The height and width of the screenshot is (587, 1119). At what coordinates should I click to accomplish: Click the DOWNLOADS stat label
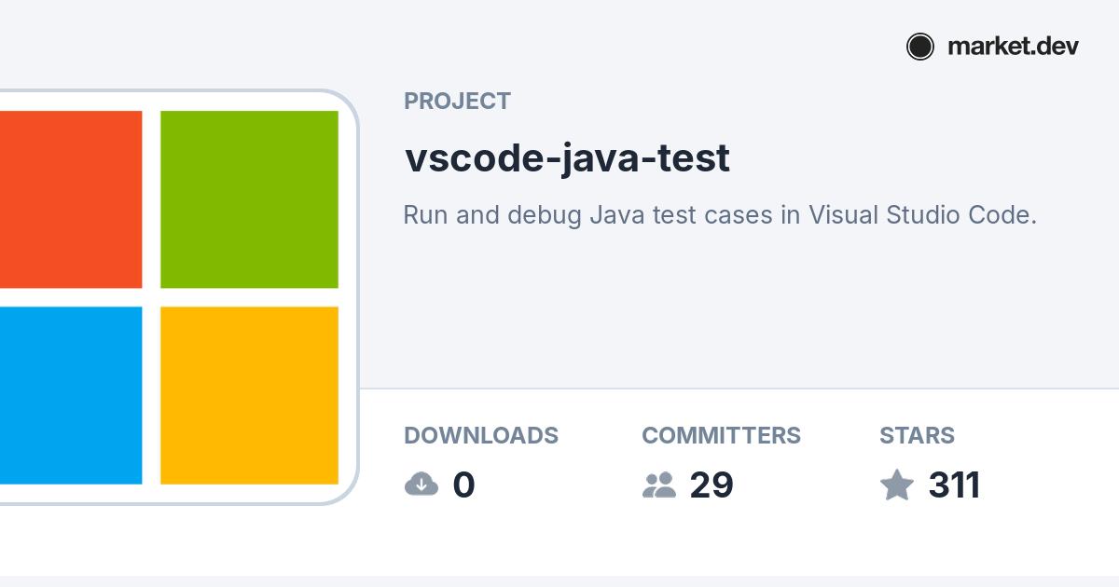(x=481, y=435)
